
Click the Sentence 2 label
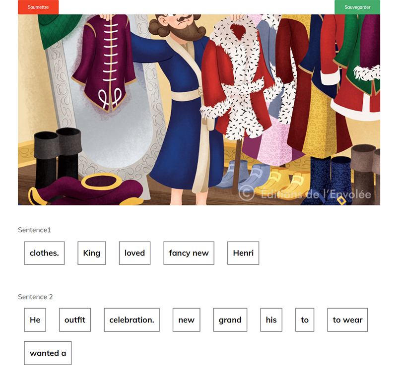click(35, 297)
